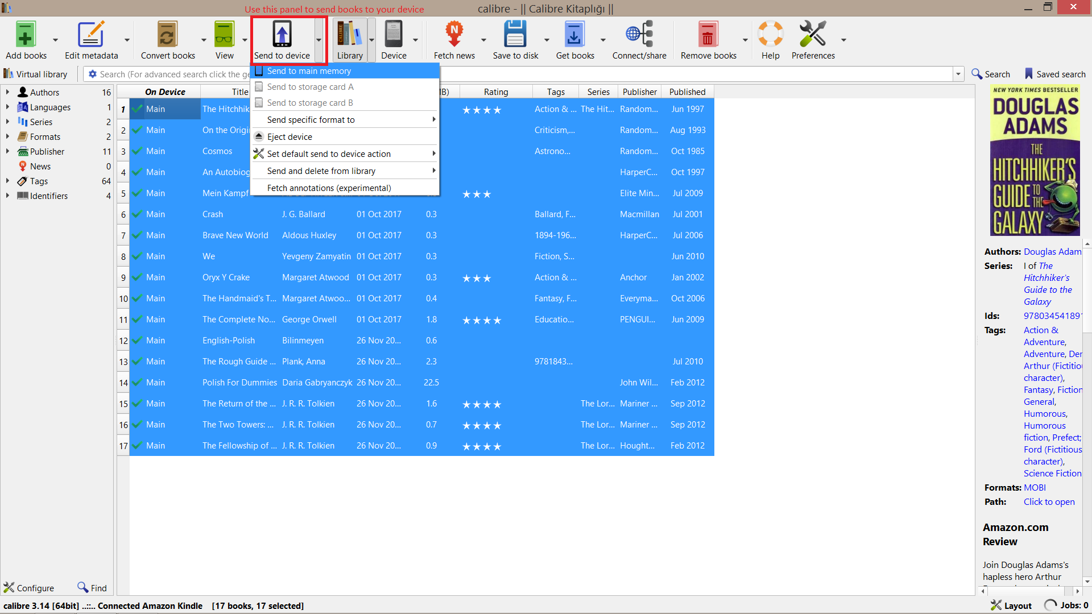Expand Edit metadata dropdown arrow
Screen dimensions: 1092x614
coord(127,40)
